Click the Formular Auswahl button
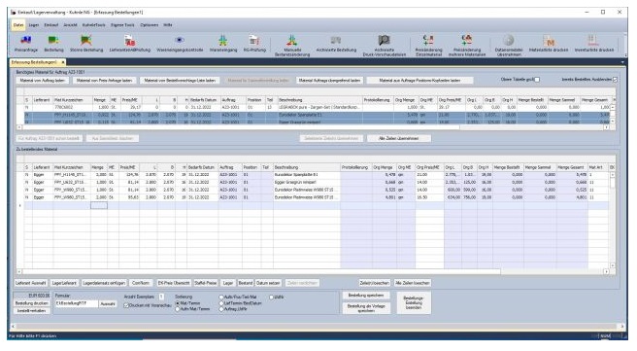Viewport: 637px width, 351px height. click(108, 304)
